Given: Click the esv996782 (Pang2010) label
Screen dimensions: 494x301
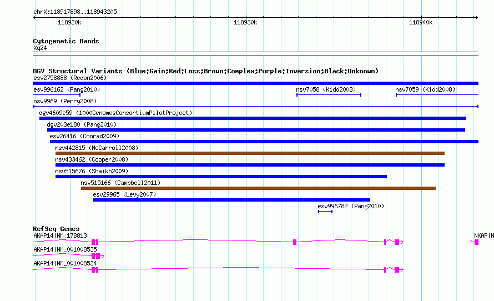Looking at the screenshot, I should pyautogui.click(x=351, y=206).
